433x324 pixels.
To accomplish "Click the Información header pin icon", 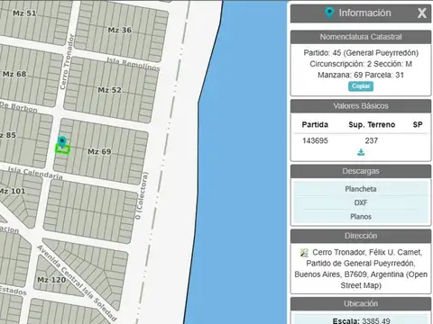I will (329, 13).
